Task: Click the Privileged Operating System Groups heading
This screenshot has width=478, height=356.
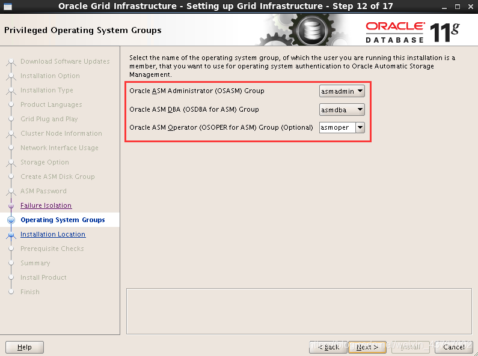Action: click(x=83, y=30)
